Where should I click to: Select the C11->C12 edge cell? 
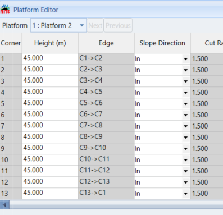[106, 171]
